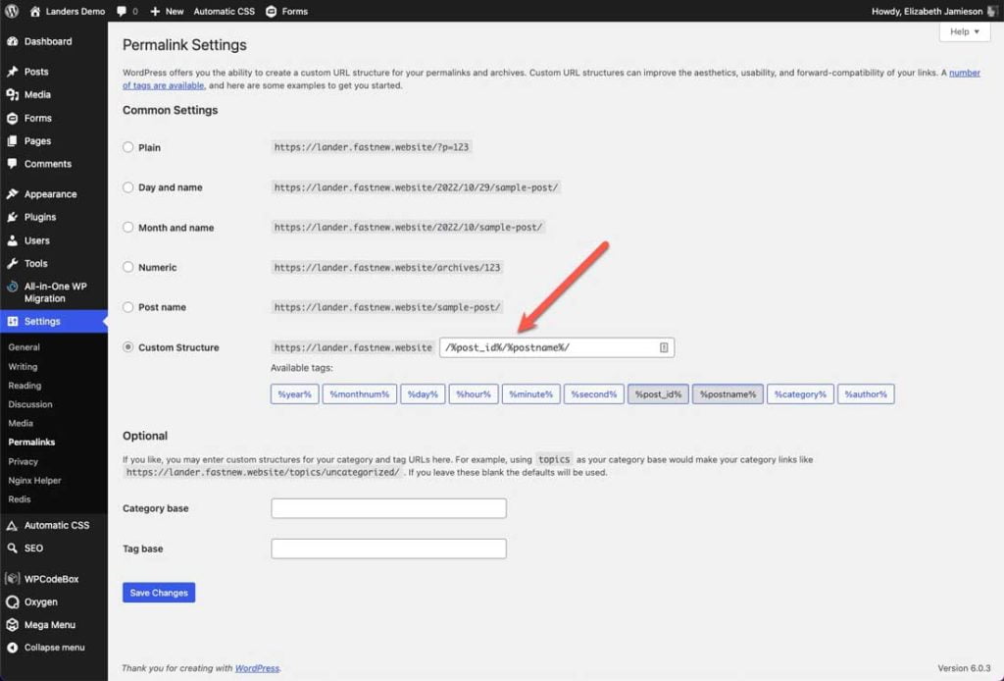Insert the %minute% tag button

coord(530,394)
